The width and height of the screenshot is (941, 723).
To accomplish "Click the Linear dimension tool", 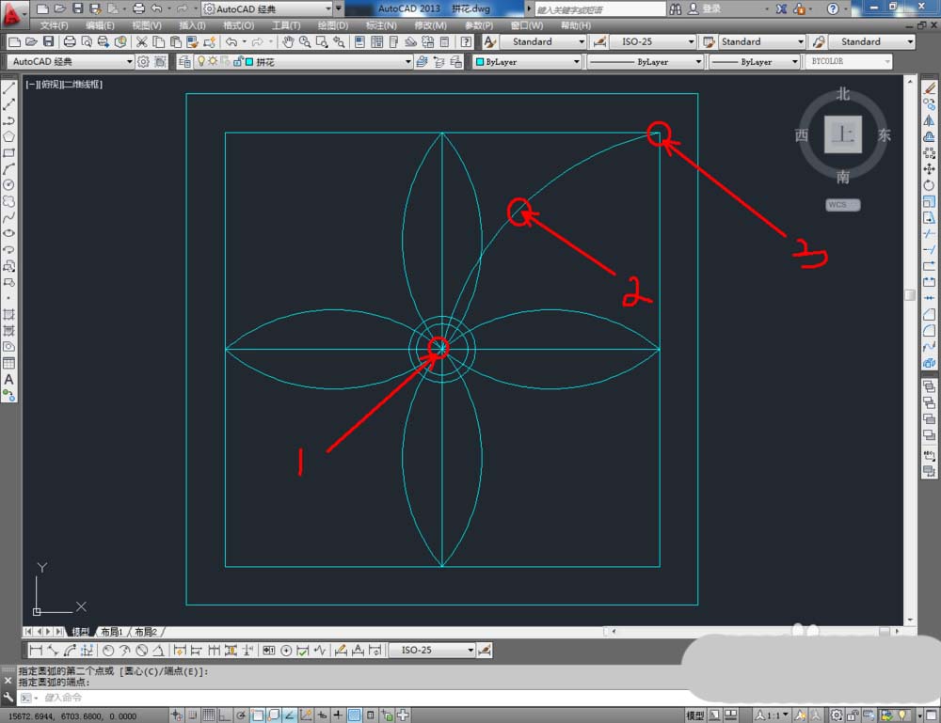I will (x=36, y=651).
